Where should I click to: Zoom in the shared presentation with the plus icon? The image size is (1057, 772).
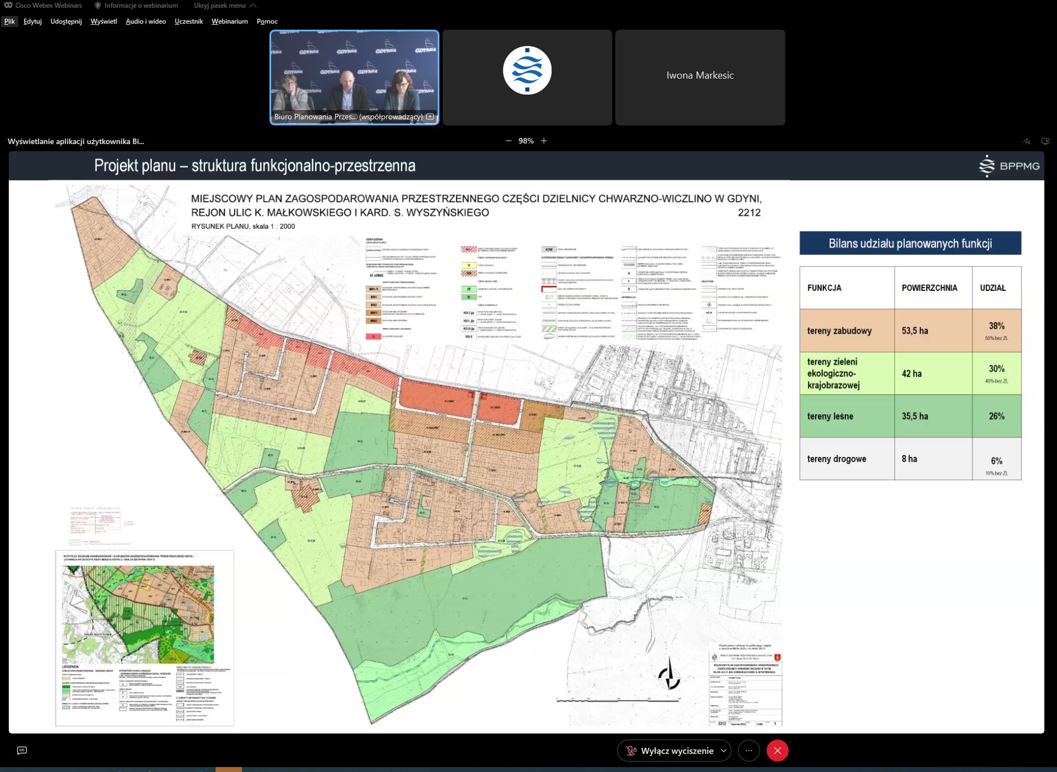pyautogui.click(x=544, y=141)
